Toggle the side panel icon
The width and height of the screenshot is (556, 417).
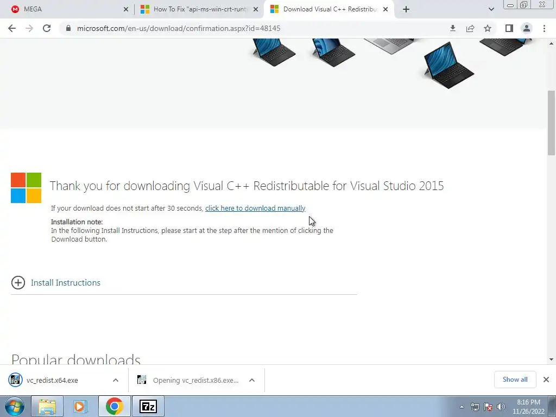[509, 28]
